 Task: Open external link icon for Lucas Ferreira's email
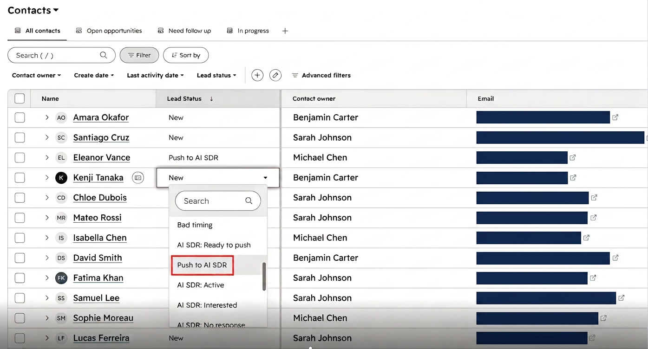[592, 338]
